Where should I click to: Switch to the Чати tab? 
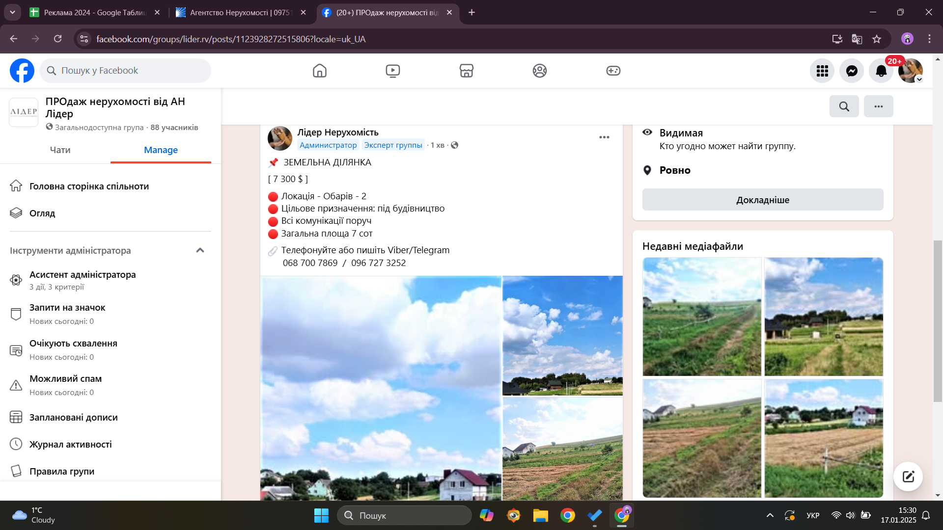[x=60, y=150]
